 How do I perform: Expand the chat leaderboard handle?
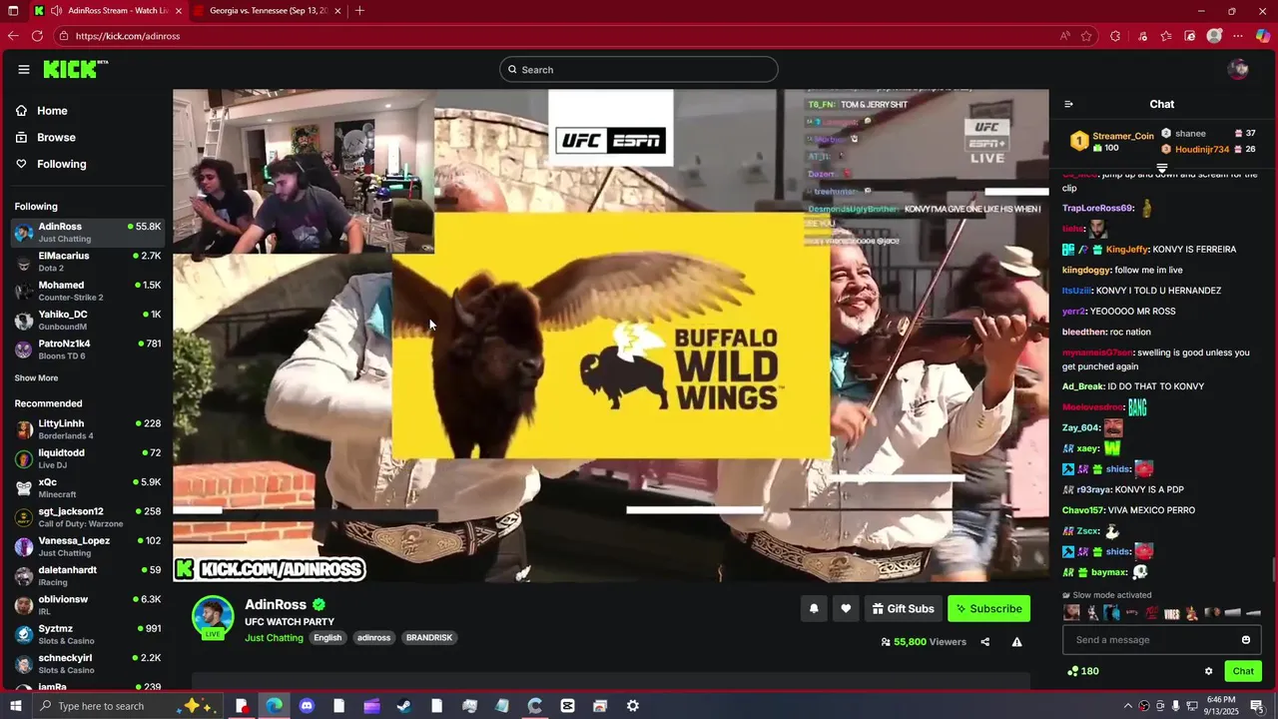click(x=1162, y=169)
